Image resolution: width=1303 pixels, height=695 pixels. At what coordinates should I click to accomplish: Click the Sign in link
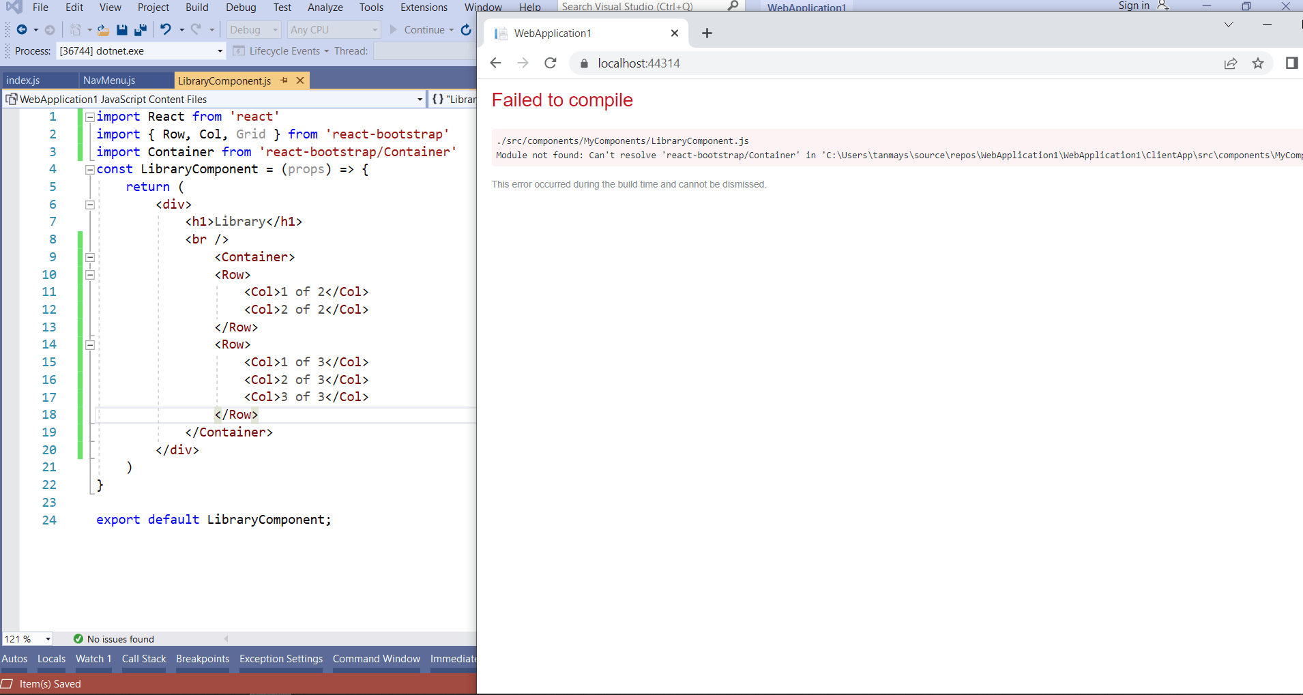tap(1134, 5)
